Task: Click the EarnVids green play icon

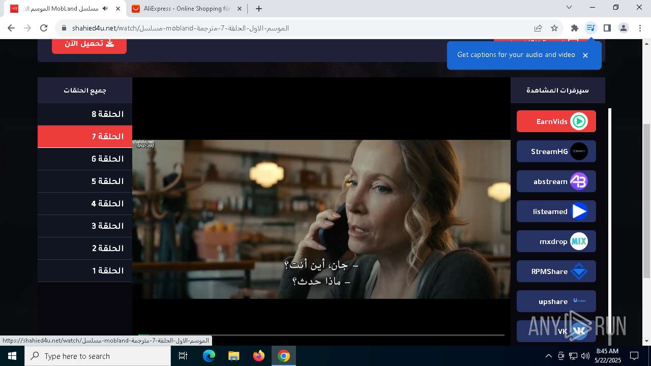Action: pos(579,121)
